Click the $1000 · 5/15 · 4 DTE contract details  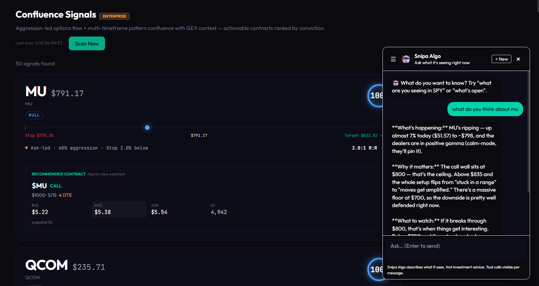[x=52, y=195]
